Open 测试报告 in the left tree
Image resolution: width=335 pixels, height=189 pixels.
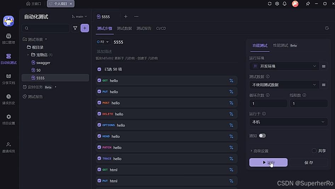point(33,97)
